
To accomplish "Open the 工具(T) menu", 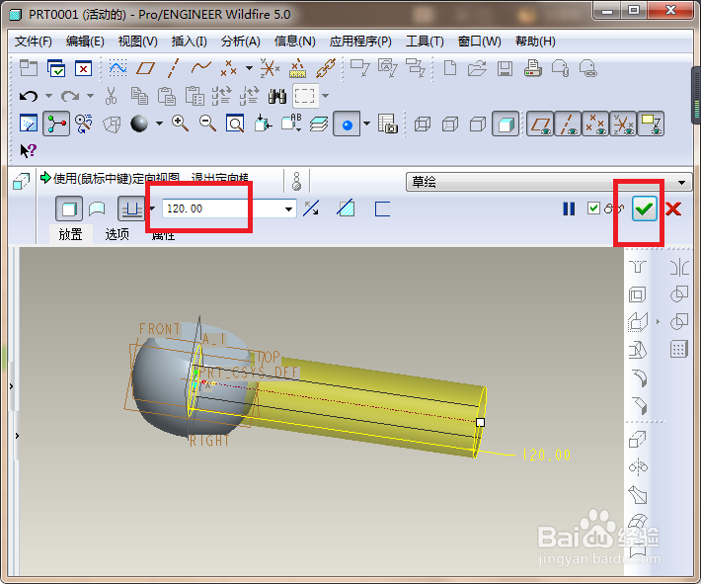I will (425, 42).
